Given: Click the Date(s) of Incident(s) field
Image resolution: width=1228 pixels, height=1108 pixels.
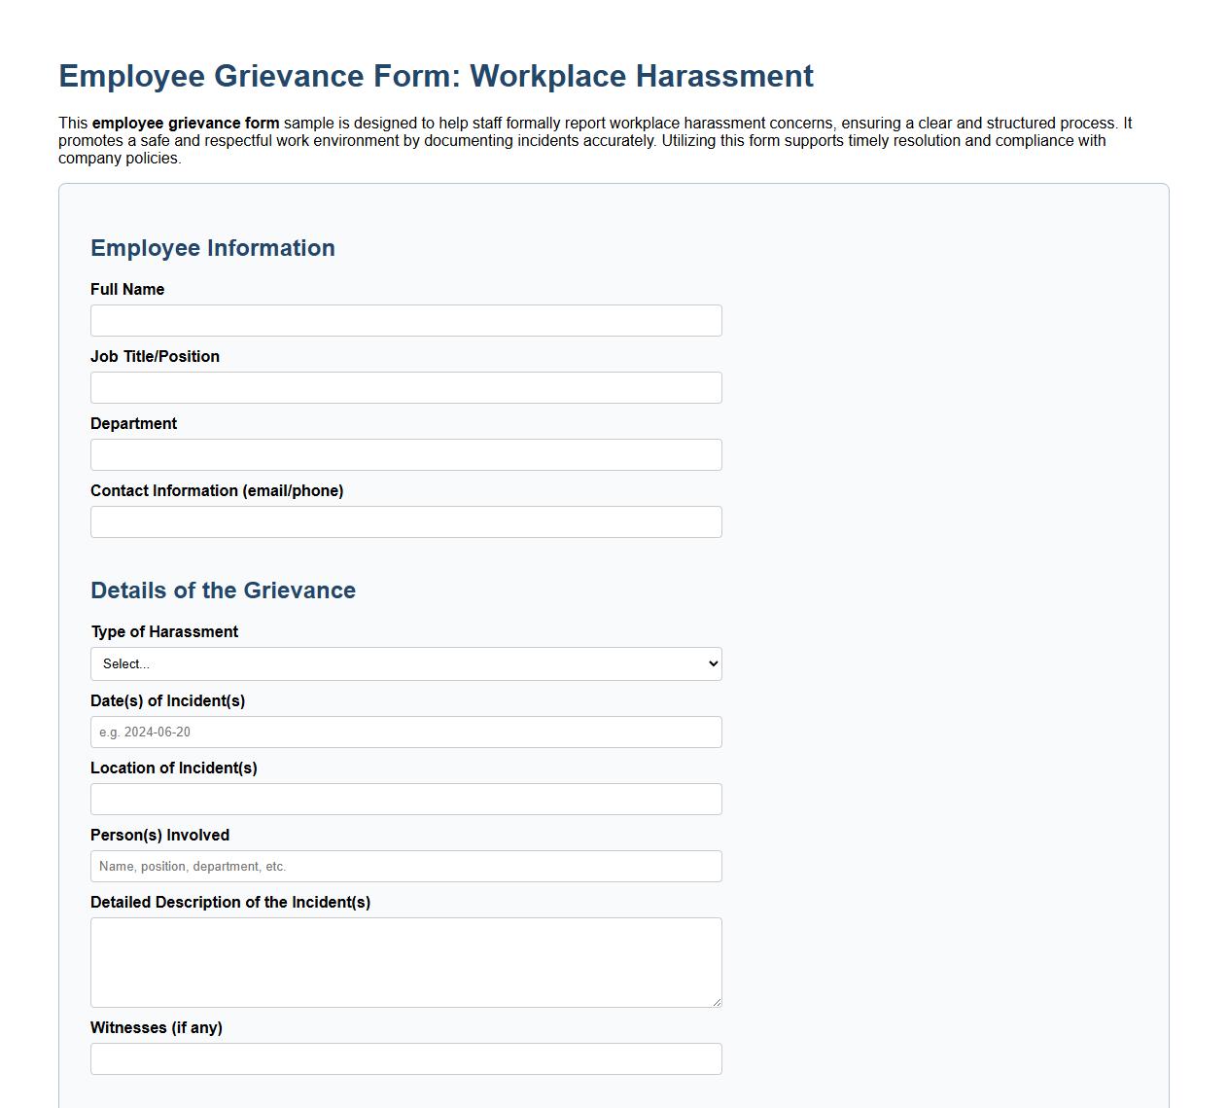Looking at the screenshot, I should (x=405, y=732).
